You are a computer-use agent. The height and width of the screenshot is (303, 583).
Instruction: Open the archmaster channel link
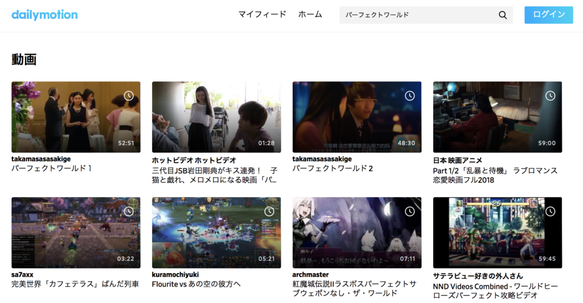[310, 275]
